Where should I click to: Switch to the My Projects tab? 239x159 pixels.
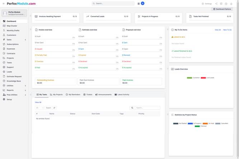point(56,94)
